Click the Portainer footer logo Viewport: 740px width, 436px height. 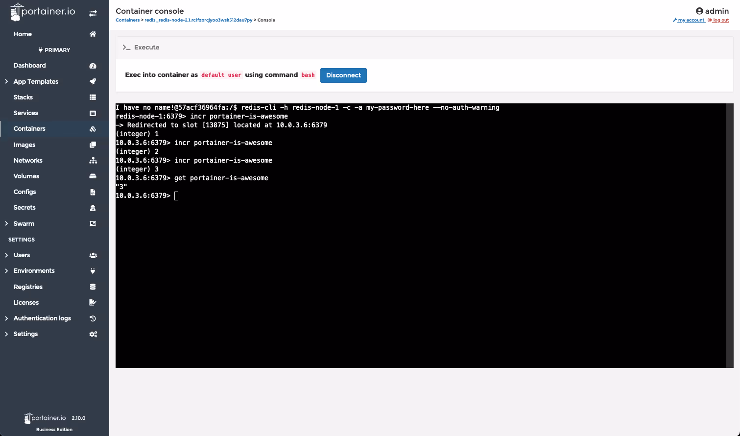click(45, 418)
